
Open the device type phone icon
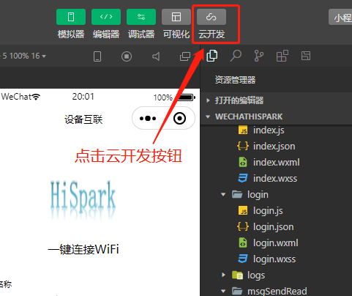tap(97, 56)
